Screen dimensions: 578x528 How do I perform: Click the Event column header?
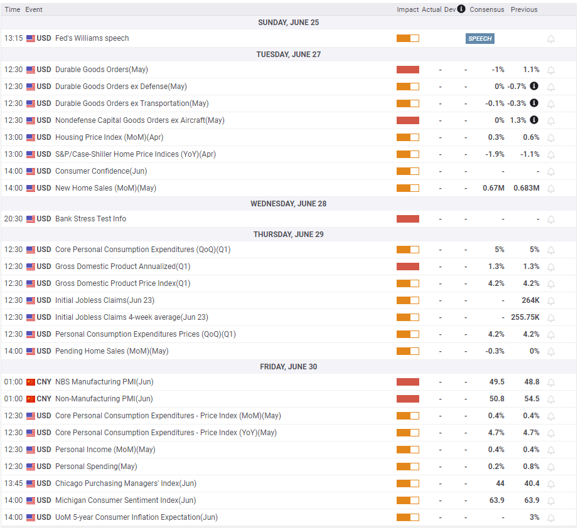coord(33,9)
